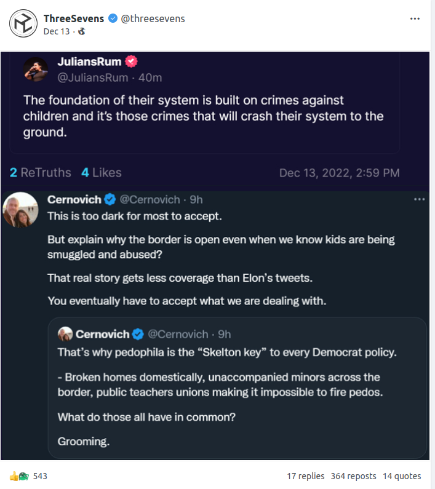This screenshot has width=435, height=489.
Task: View the 4 Likes count
Action: [x=102, y=173]
